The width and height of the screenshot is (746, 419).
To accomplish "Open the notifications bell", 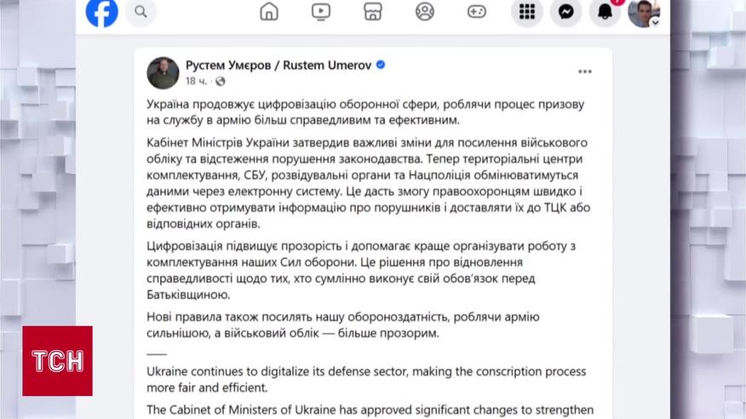I will click(605, 11).
